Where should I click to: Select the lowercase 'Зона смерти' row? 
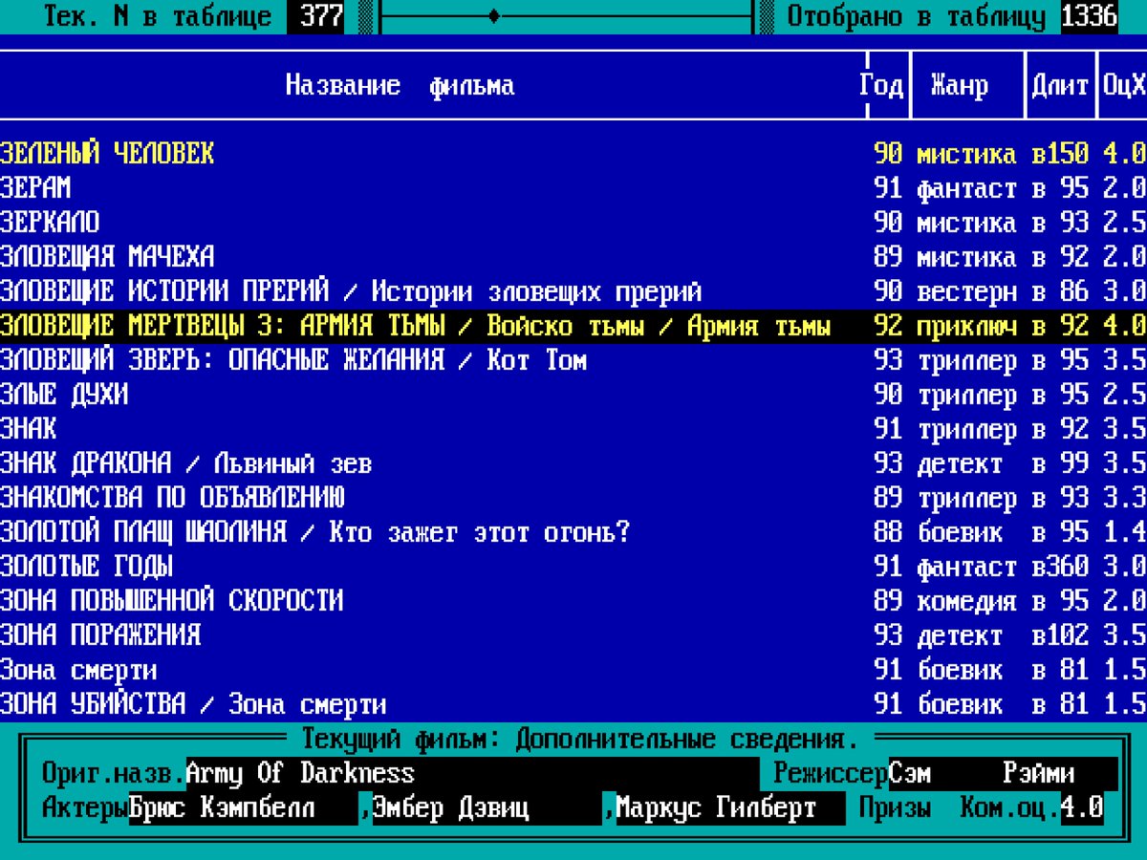573,670
